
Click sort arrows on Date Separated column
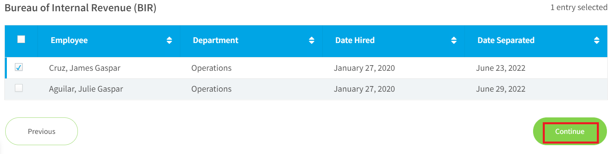click(x=596, y=40)
